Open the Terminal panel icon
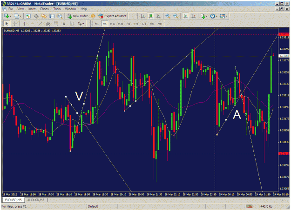Screen dimensions: 291x210 pyautogui.click(x=52, y=16)
